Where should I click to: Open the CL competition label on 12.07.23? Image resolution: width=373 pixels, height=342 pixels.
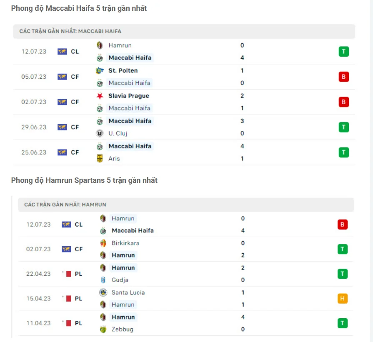pyautogui.click(x=74, y=51)
